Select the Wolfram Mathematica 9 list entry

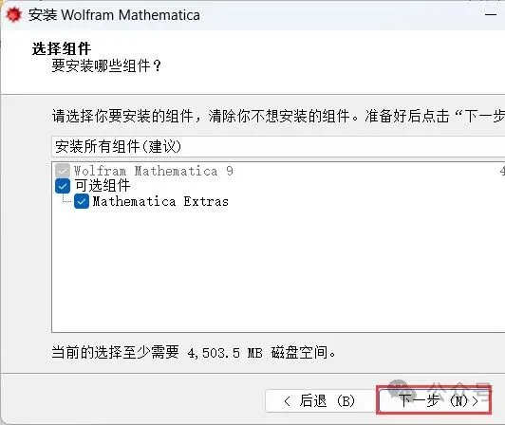(x=154, y=171)
